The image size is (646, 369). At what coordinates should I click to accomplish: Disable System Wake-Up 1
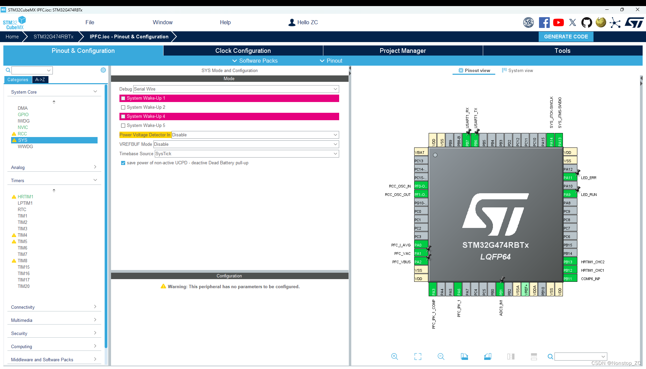pos(123,98)
